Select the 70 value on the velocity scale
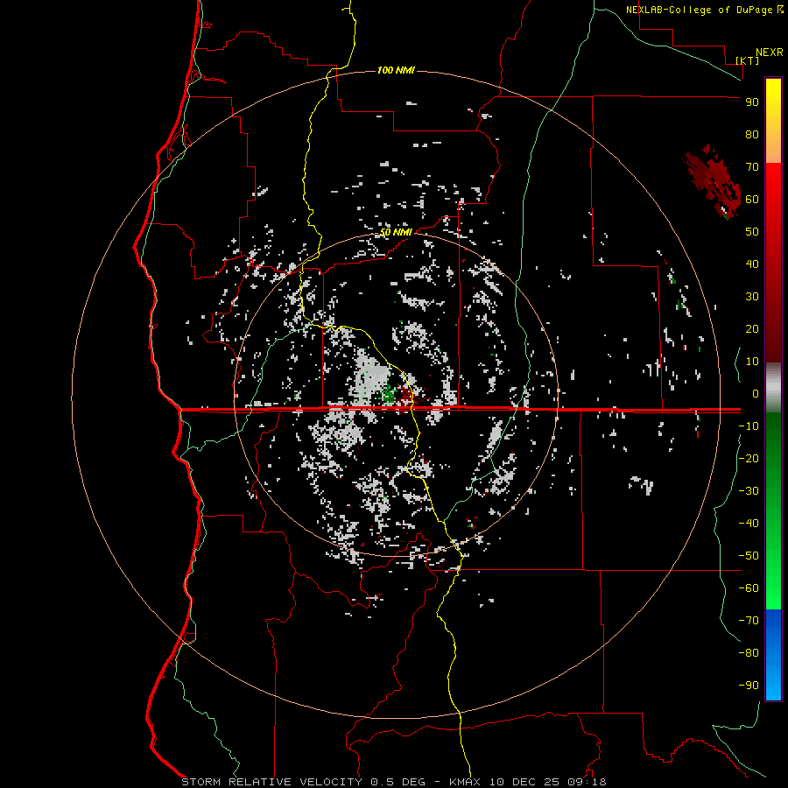The width and height of the screenshot is (788, 788). [x=752, y=167]
